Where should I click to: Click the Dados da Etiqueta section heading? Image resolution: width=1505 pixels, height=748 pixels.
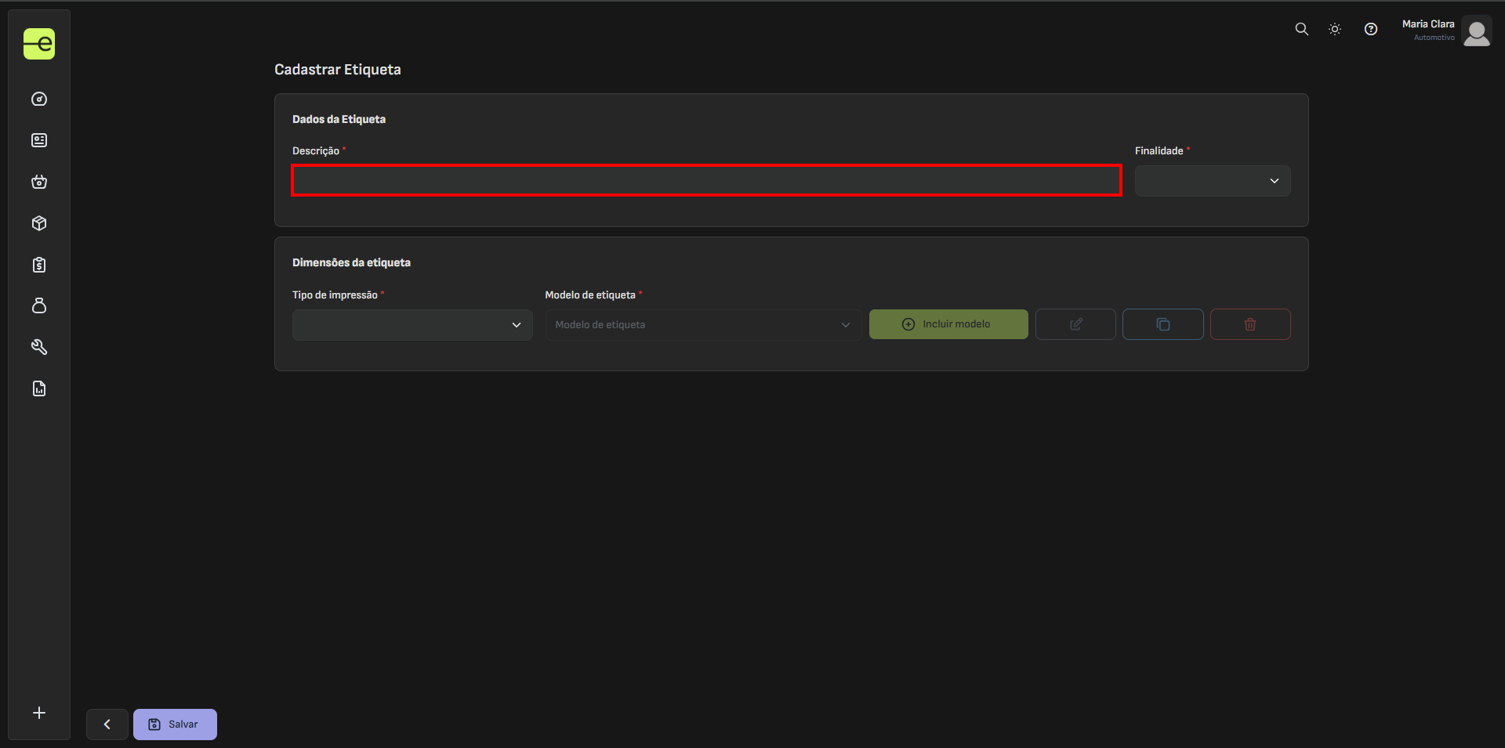(339, 119)
